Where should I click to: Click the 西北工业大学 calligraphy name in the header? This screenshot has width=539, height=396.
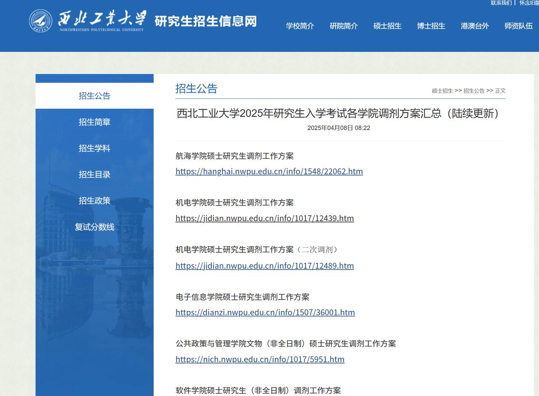tap(102, 19)
